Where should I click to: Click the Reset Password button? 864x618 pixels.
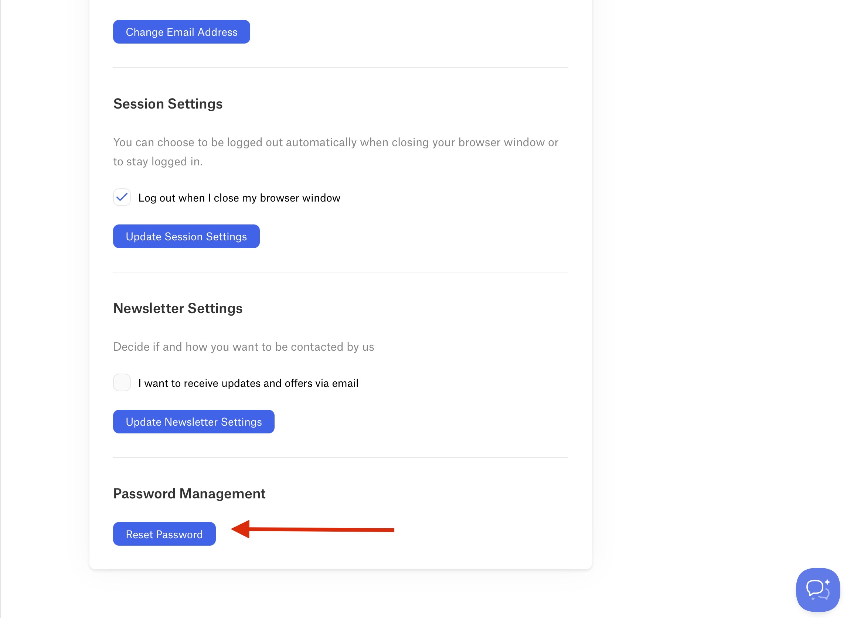click(x=164, y=534)
